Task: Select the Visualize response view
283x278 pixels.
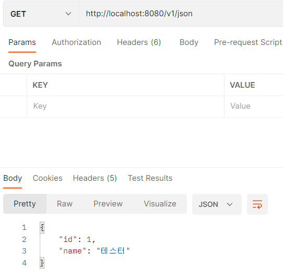Action: 160,204
